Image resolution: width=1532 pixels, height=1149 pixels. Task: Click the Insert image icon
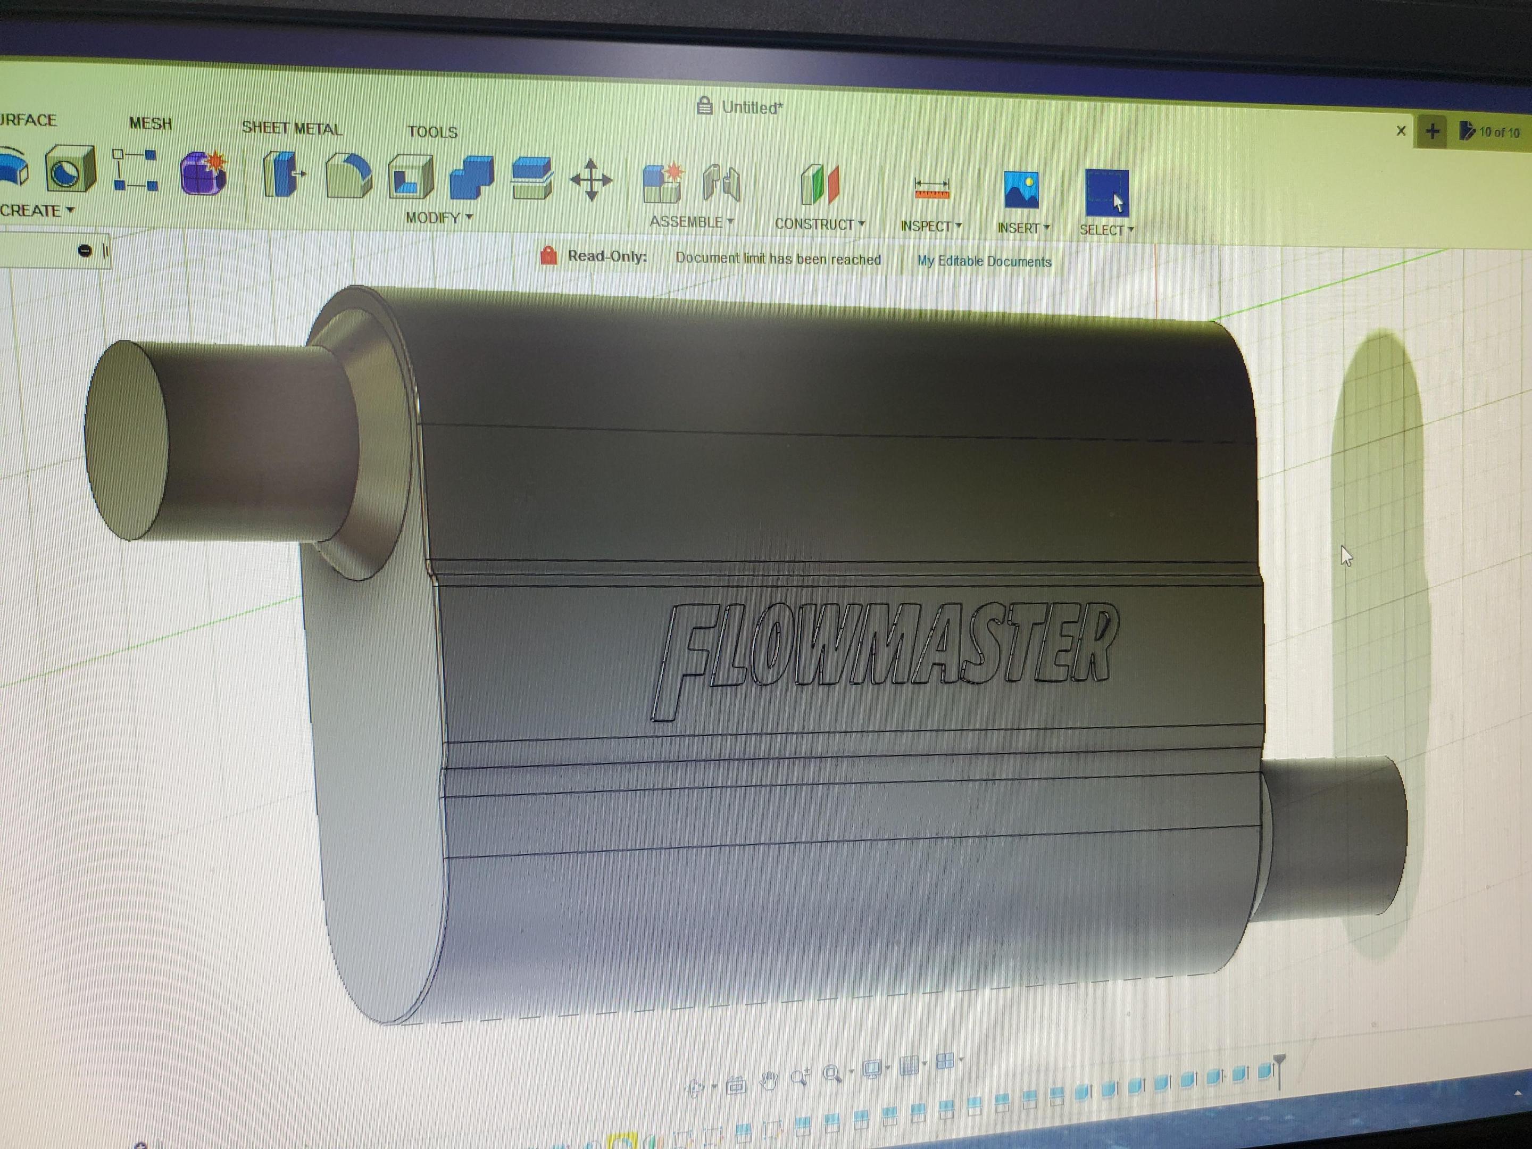(1021, 190)
